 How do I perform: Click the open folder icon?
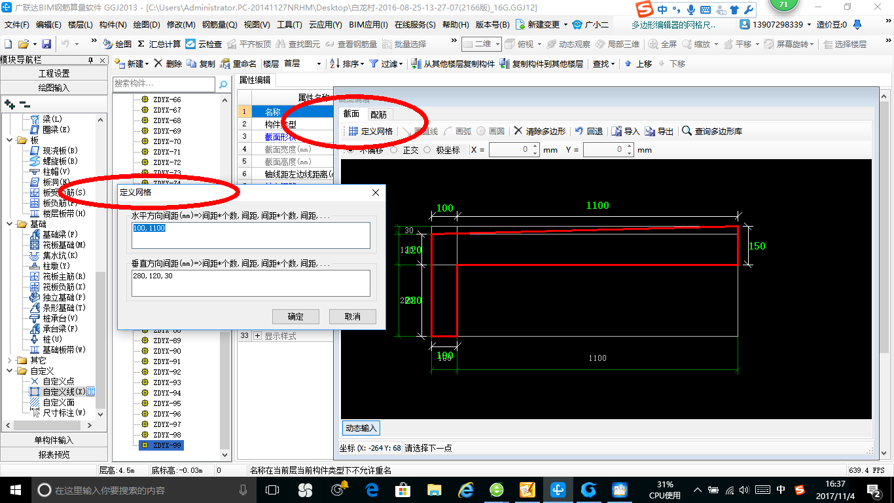coord(23,44)
